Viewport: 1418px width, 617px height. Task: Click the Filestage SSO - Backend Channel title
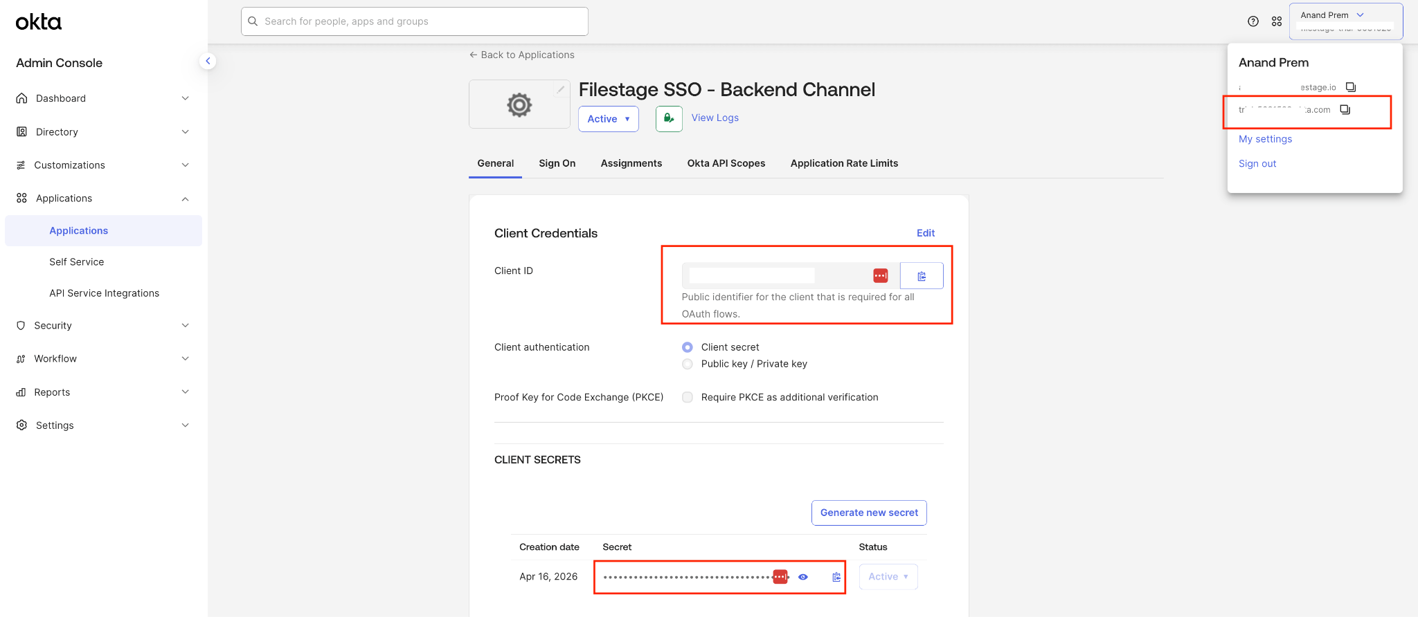[x=727, y=90]
